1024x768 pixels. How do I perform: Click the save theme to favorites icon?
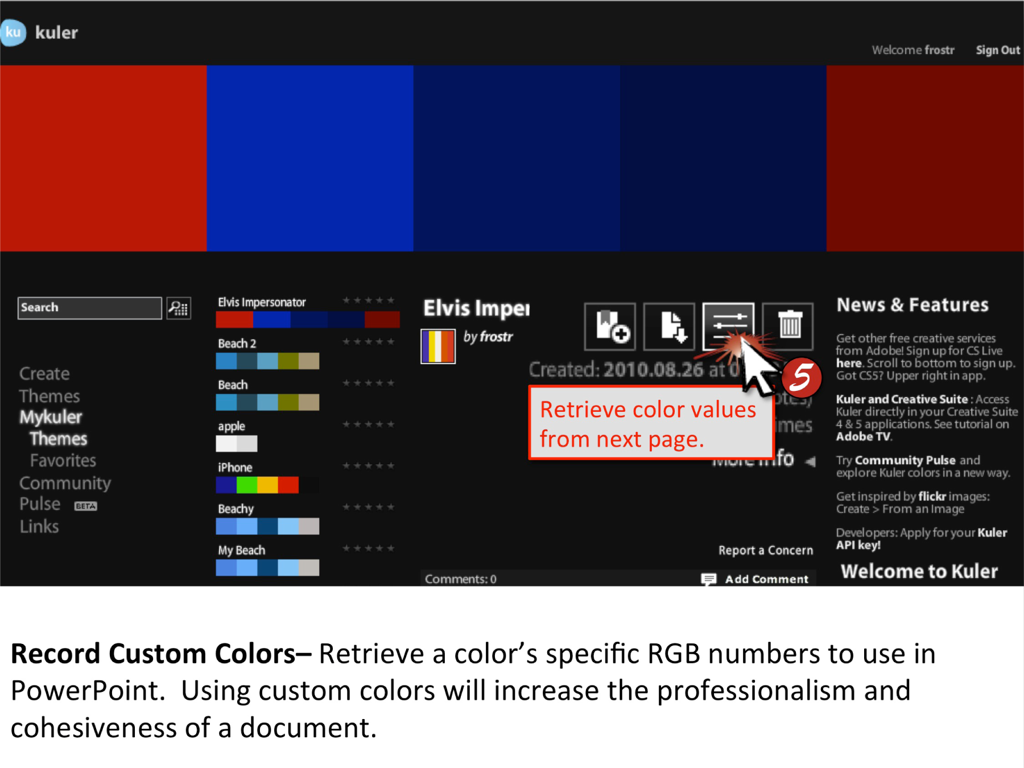point(610,327)
